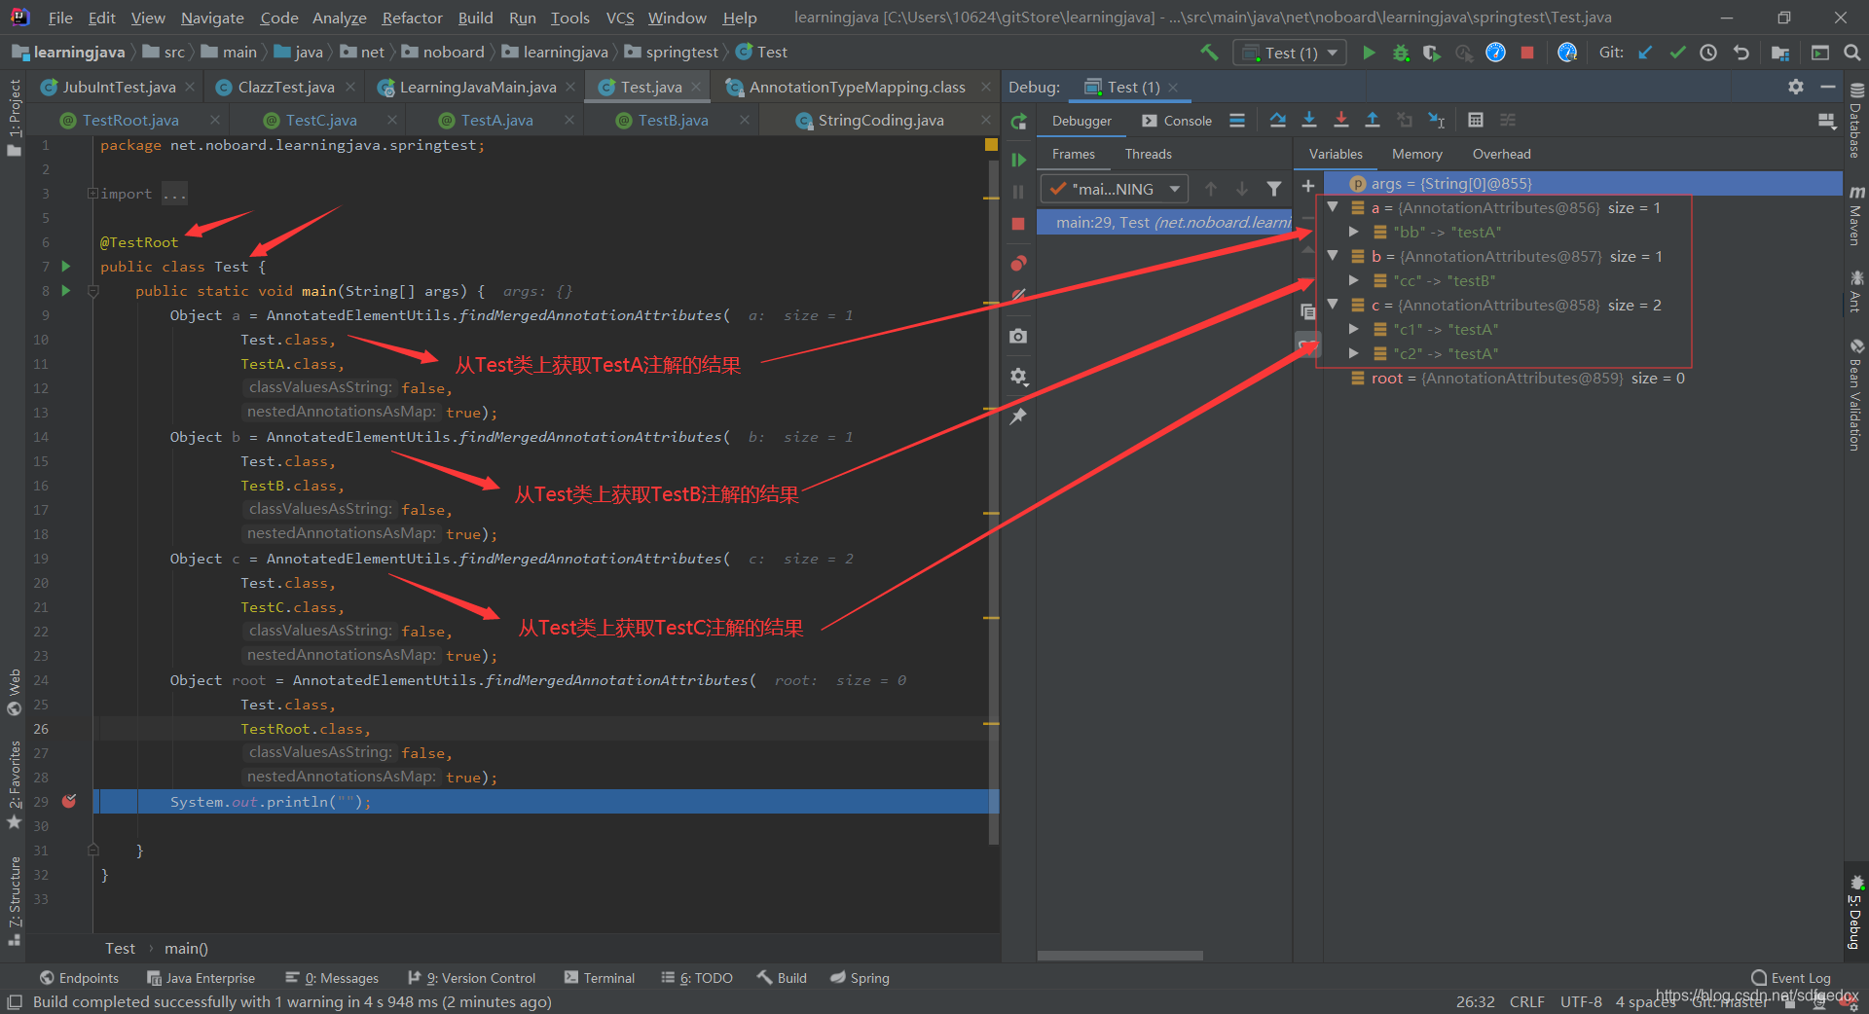Open debugger settings gear in sidebar
1869x1014 pixels.
pyautogui.click(x=1018, y=376)
